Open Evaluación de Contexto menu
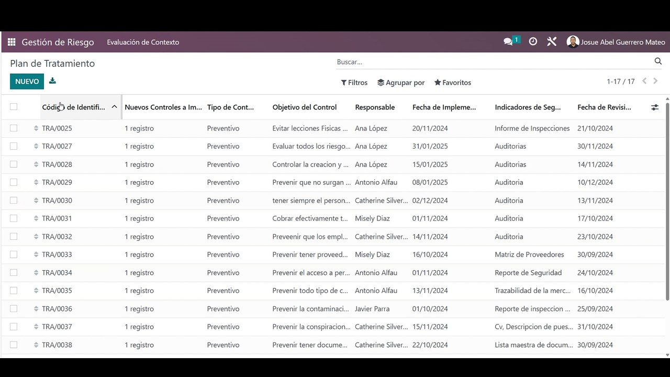The width and height of the screenshot is (670, 377). pos(143,42)
